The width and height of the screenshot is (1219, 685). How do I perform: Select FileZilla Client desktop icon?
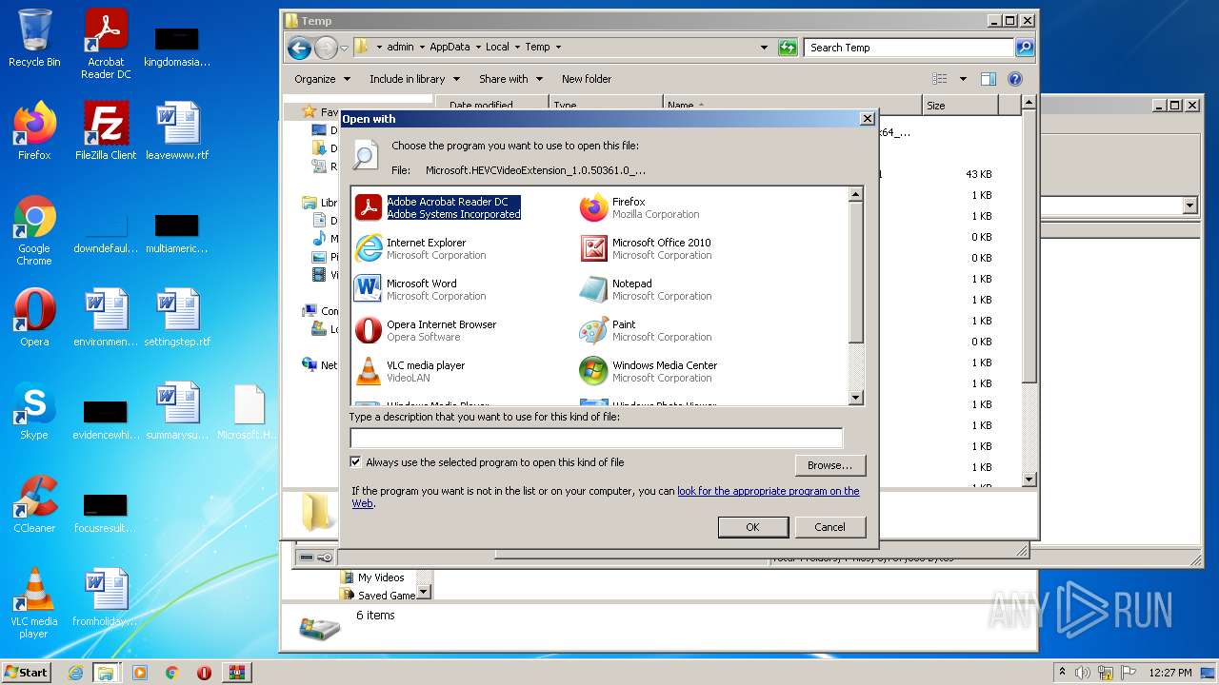(x=106, y=130)
